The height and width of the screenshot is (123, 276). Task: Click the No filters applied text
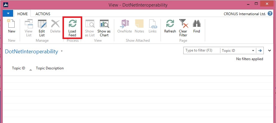[x=250, y=59]
